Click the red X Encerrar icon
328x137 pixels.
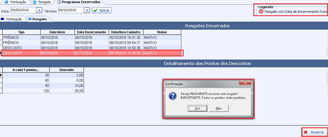(306, 132)
